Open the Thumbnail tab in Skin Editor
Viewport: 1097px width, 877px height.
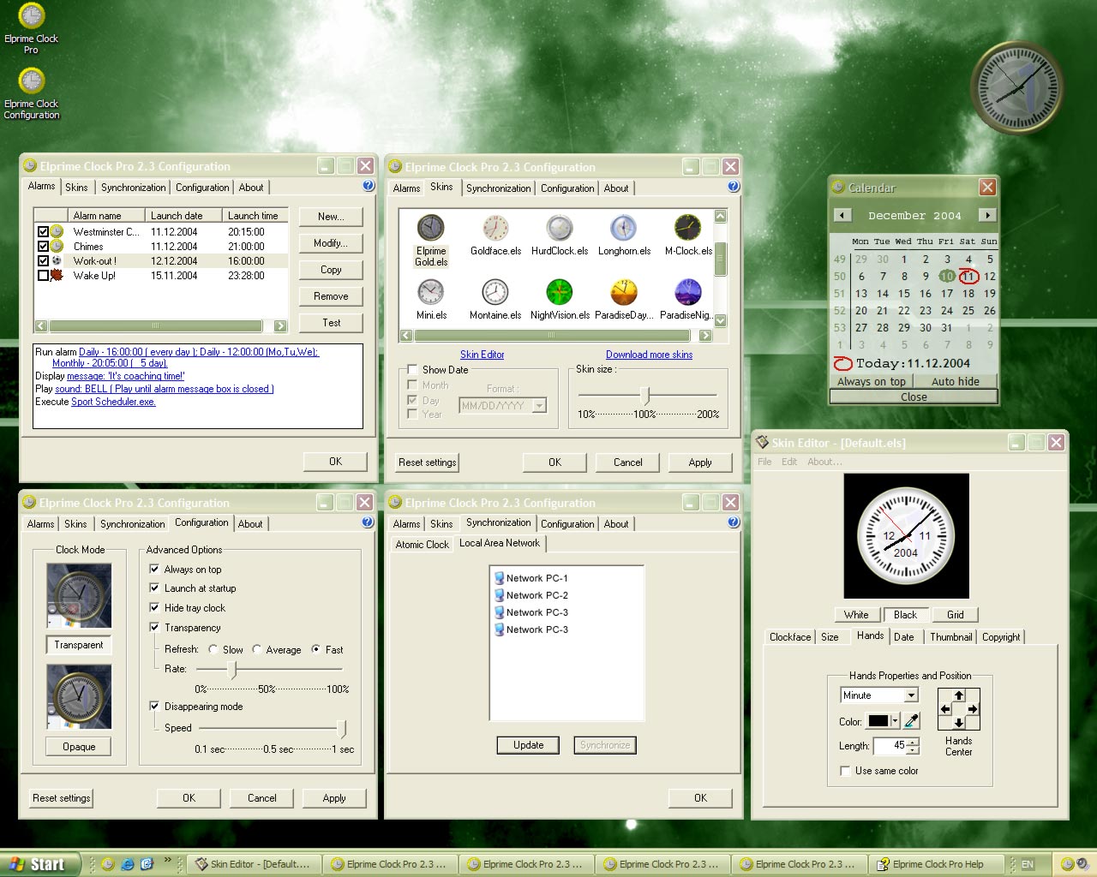(x=951, y=637)
